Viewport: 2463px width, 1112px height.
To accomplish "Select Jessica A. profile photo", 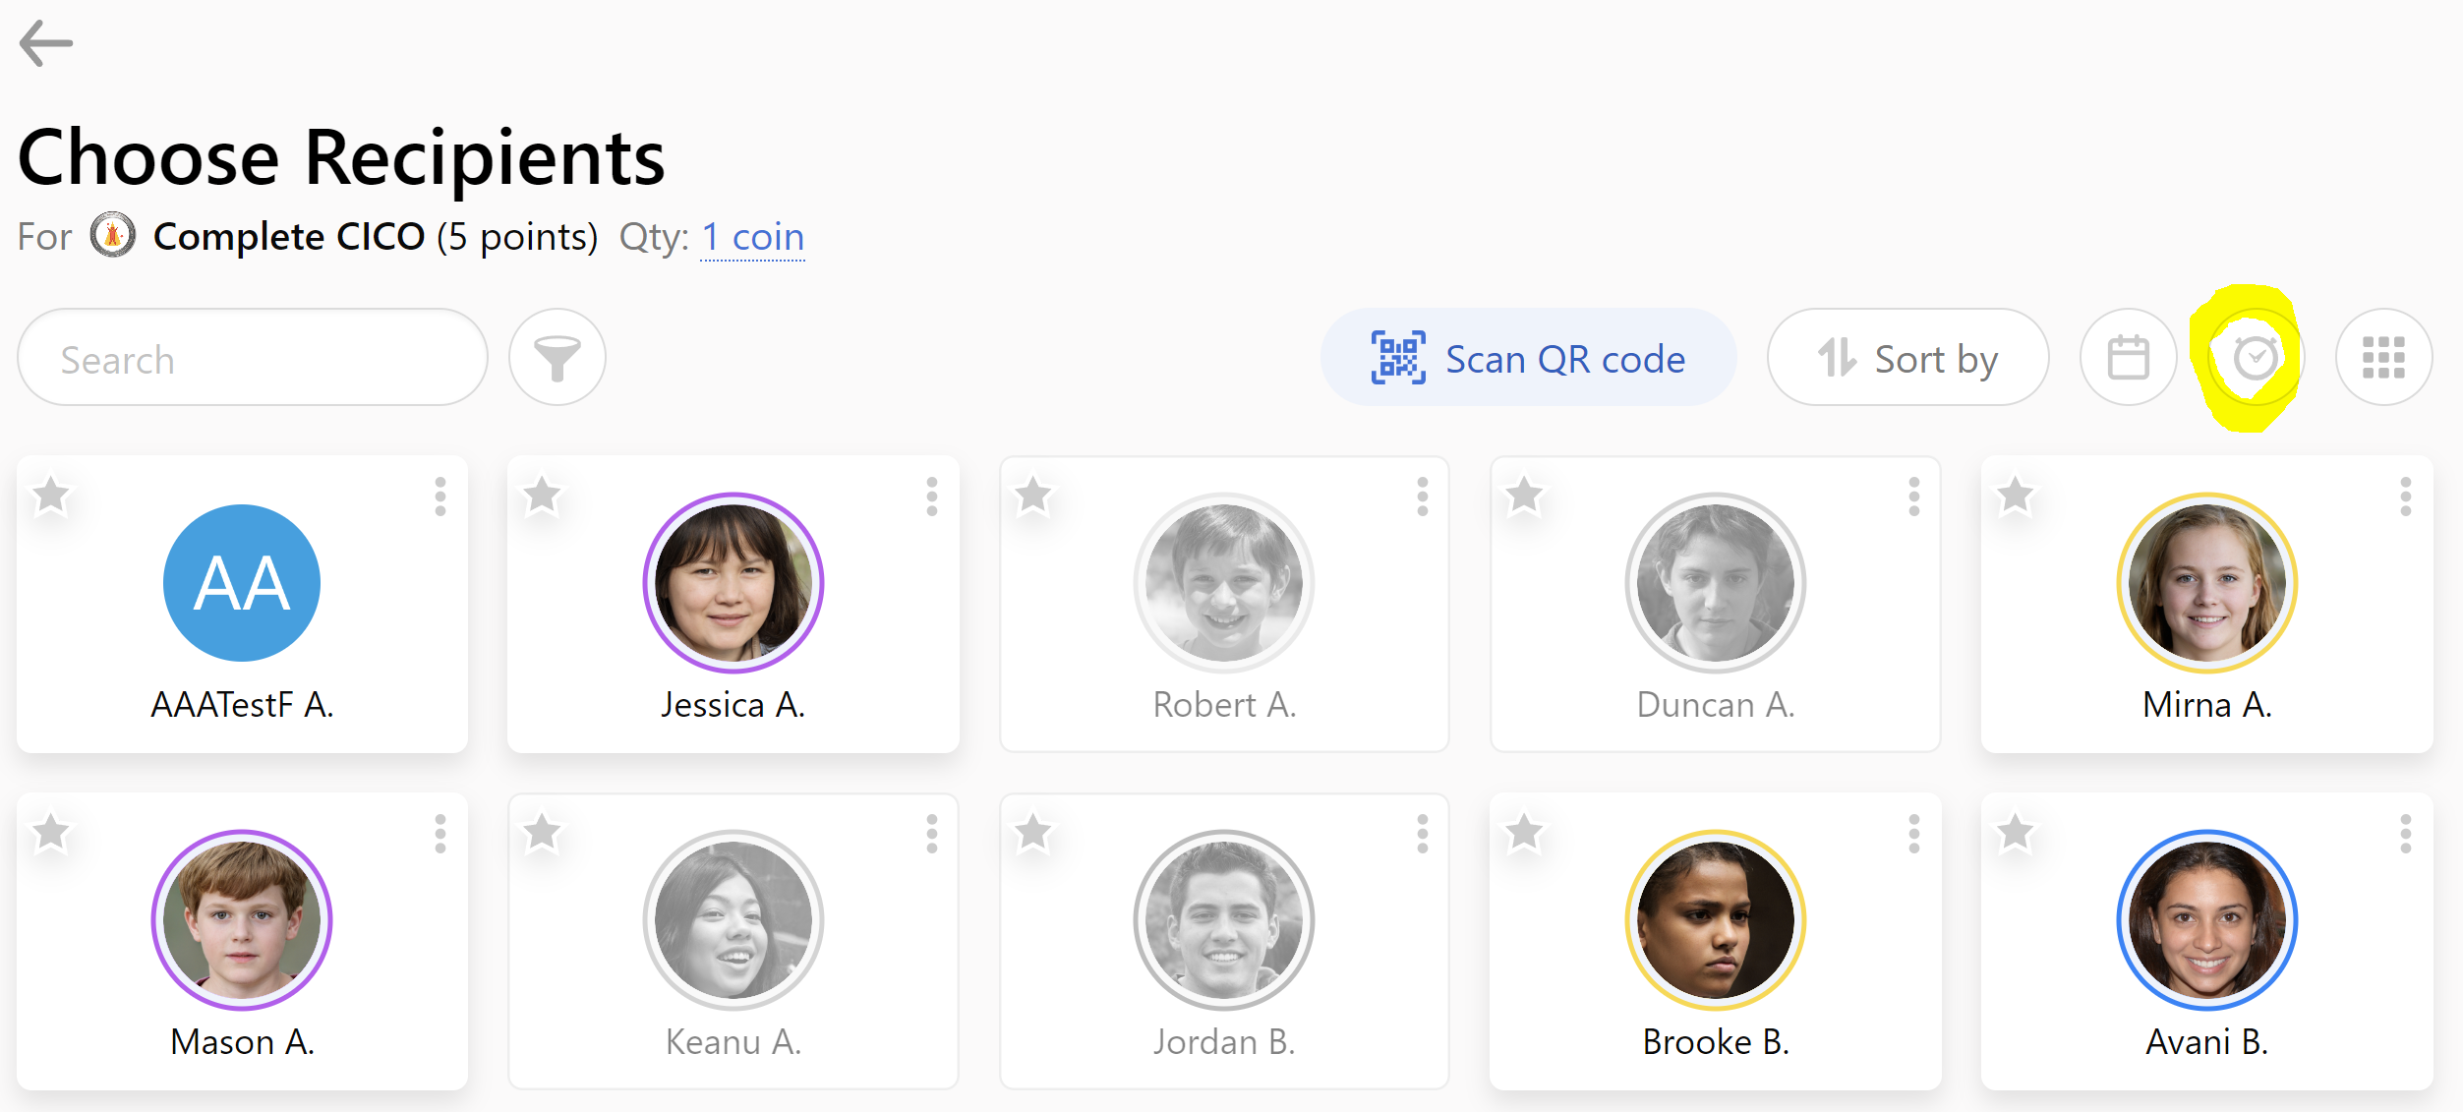I will [733, 583].
